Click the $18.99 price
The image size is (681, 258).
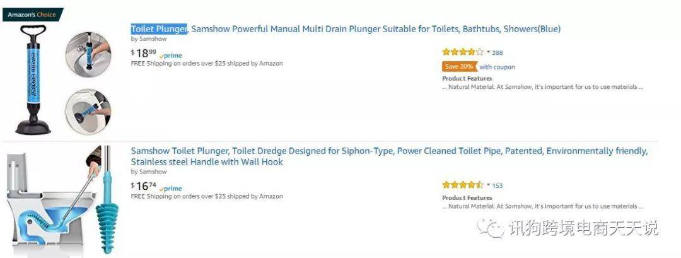143,53
